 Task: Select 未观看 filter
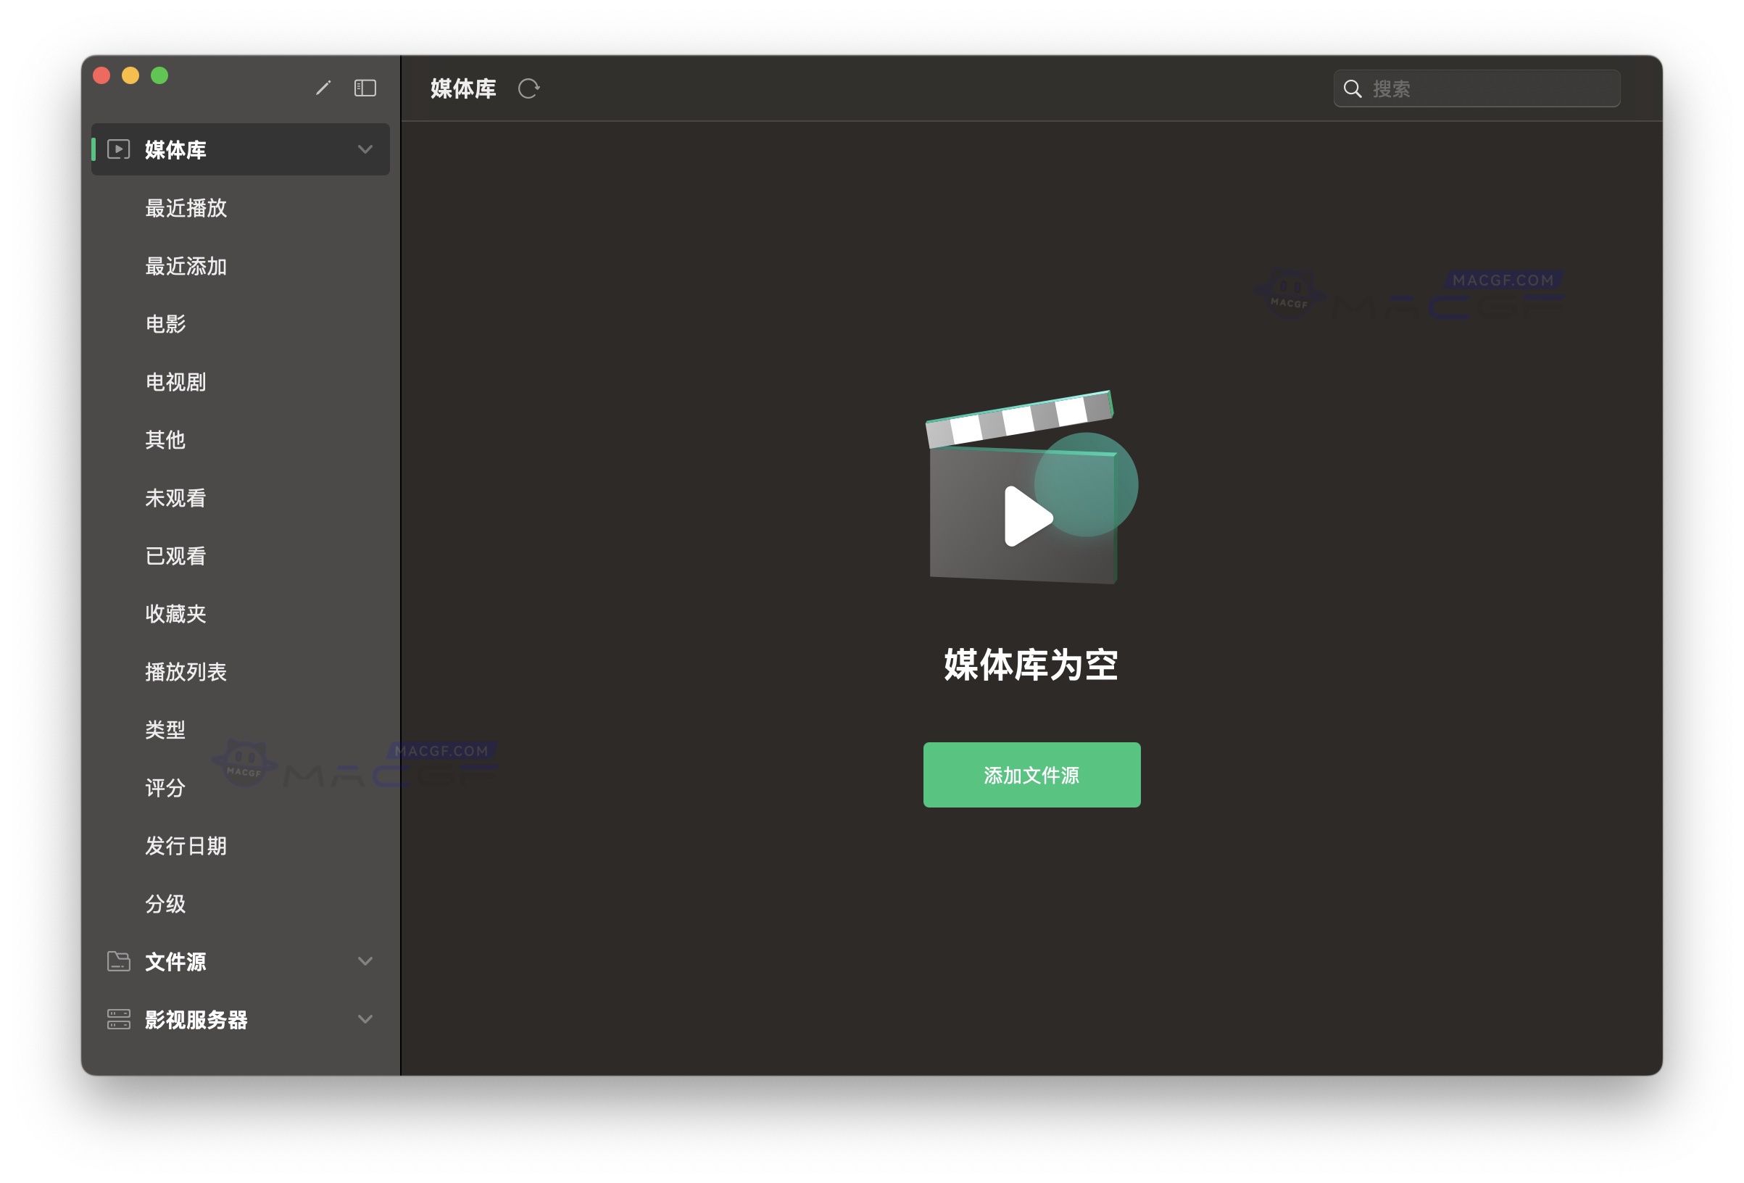tap(177, 498)
